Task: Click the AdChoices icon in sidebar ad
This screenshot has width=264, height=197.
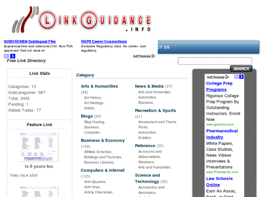Action: (227, 77)
